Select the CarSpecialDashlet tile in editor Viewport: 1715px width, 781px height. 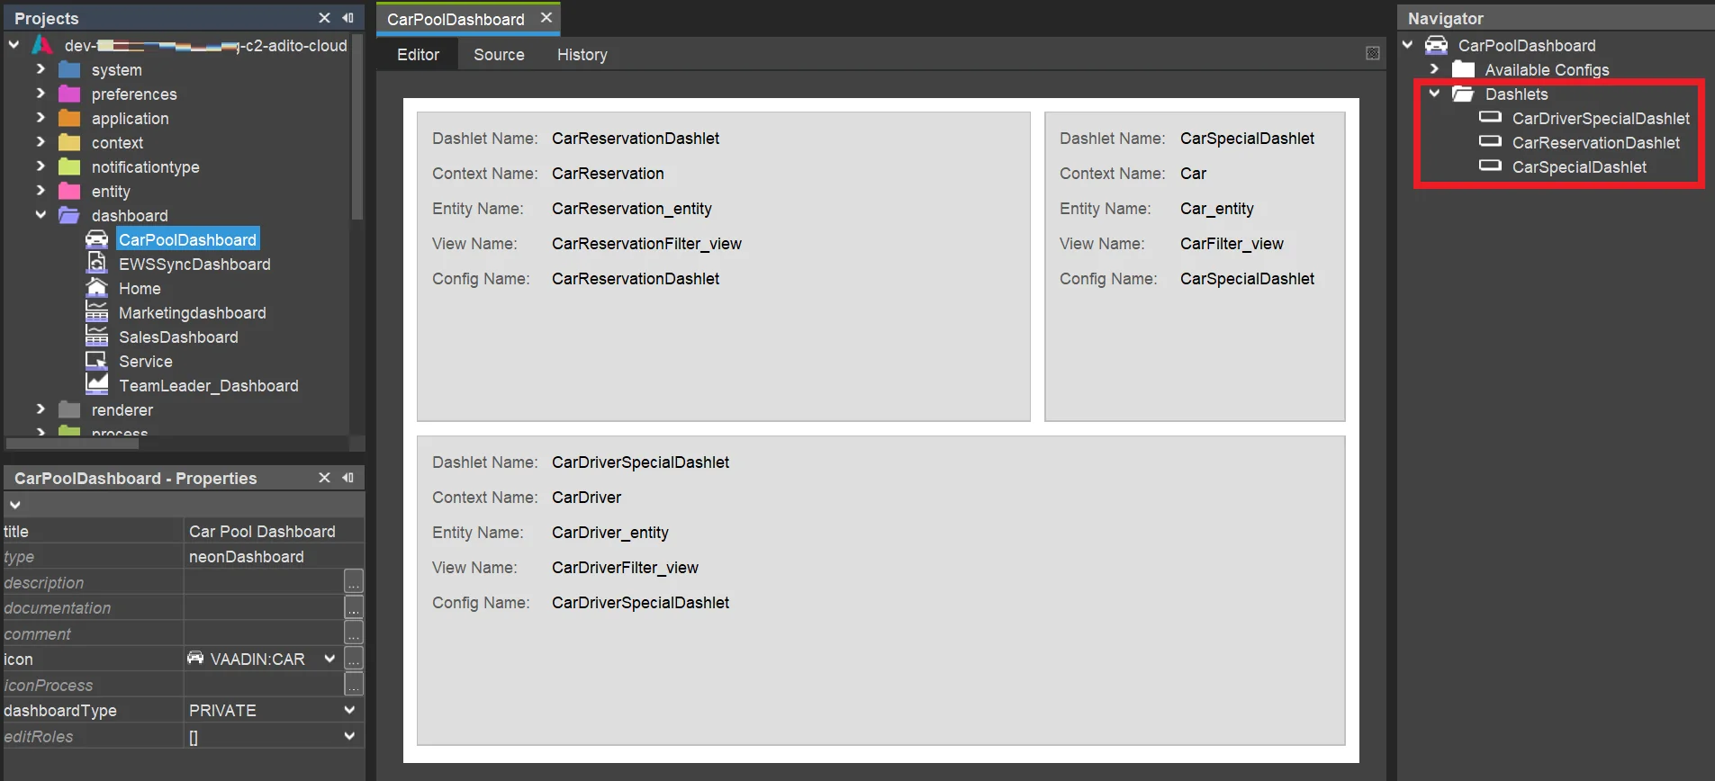click(1195, 266)
